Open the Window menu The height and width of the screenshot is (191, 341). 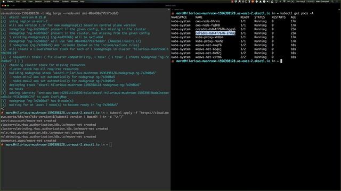click(75, 1)
